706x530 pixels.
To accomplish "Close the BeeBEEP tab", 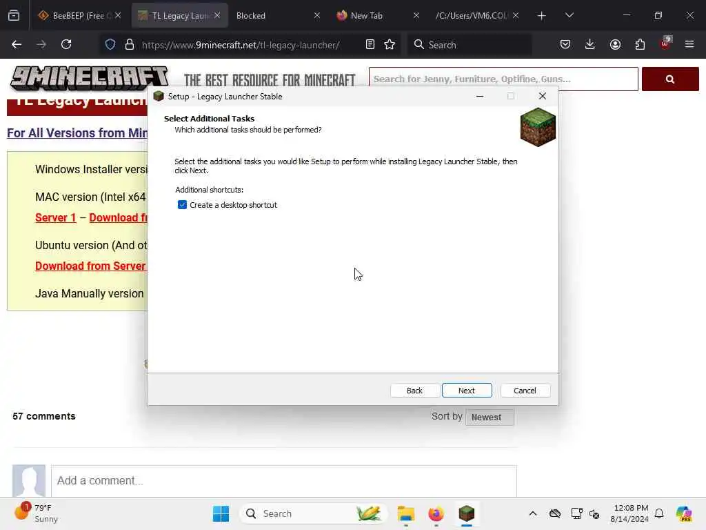I will coord(117,15).
